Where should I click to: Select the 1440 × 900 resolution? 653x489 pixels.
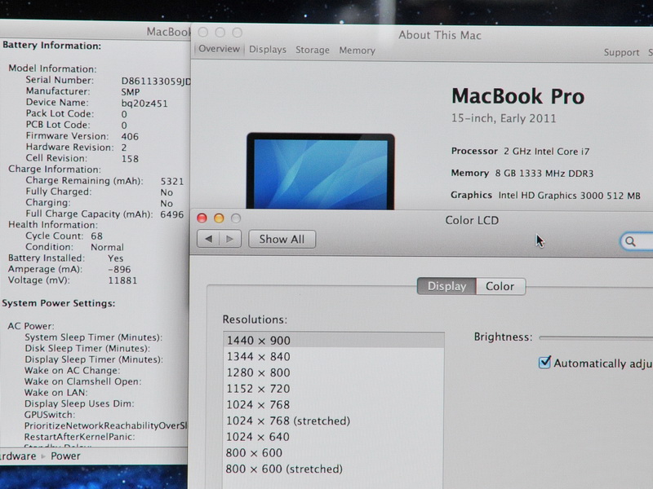click(x=334, y=341)
